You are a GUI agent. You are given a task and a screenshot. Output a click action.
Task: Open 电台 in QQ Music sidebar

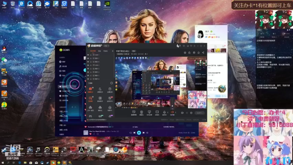[x=62, y=76]
